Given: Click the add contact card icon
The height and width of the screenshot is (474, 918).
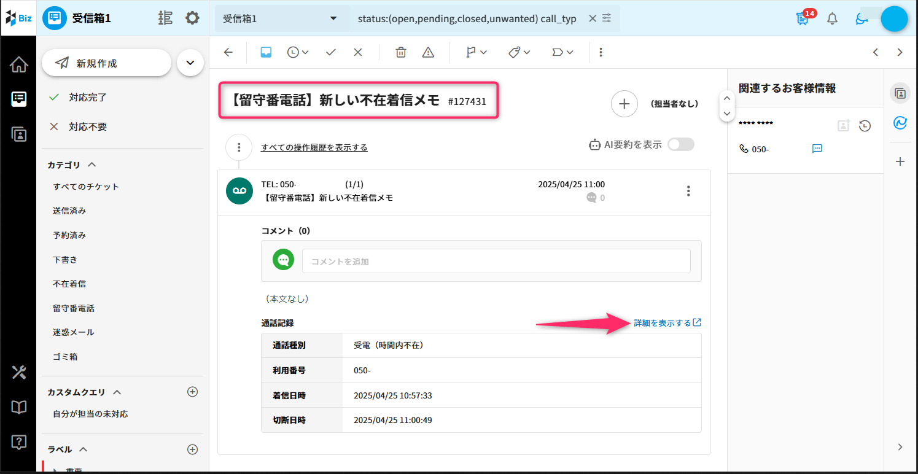Looking at the screenshot, I should pyautogui.click(x=844, y=125).
